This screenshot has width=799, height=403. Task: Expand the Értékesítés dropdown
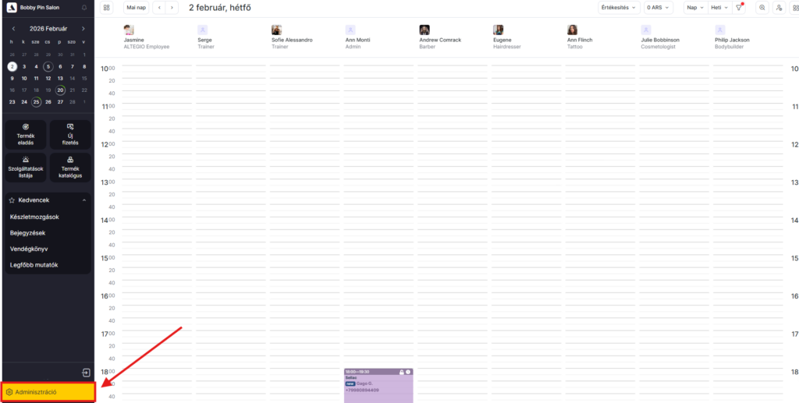click(x=619, y=8)
